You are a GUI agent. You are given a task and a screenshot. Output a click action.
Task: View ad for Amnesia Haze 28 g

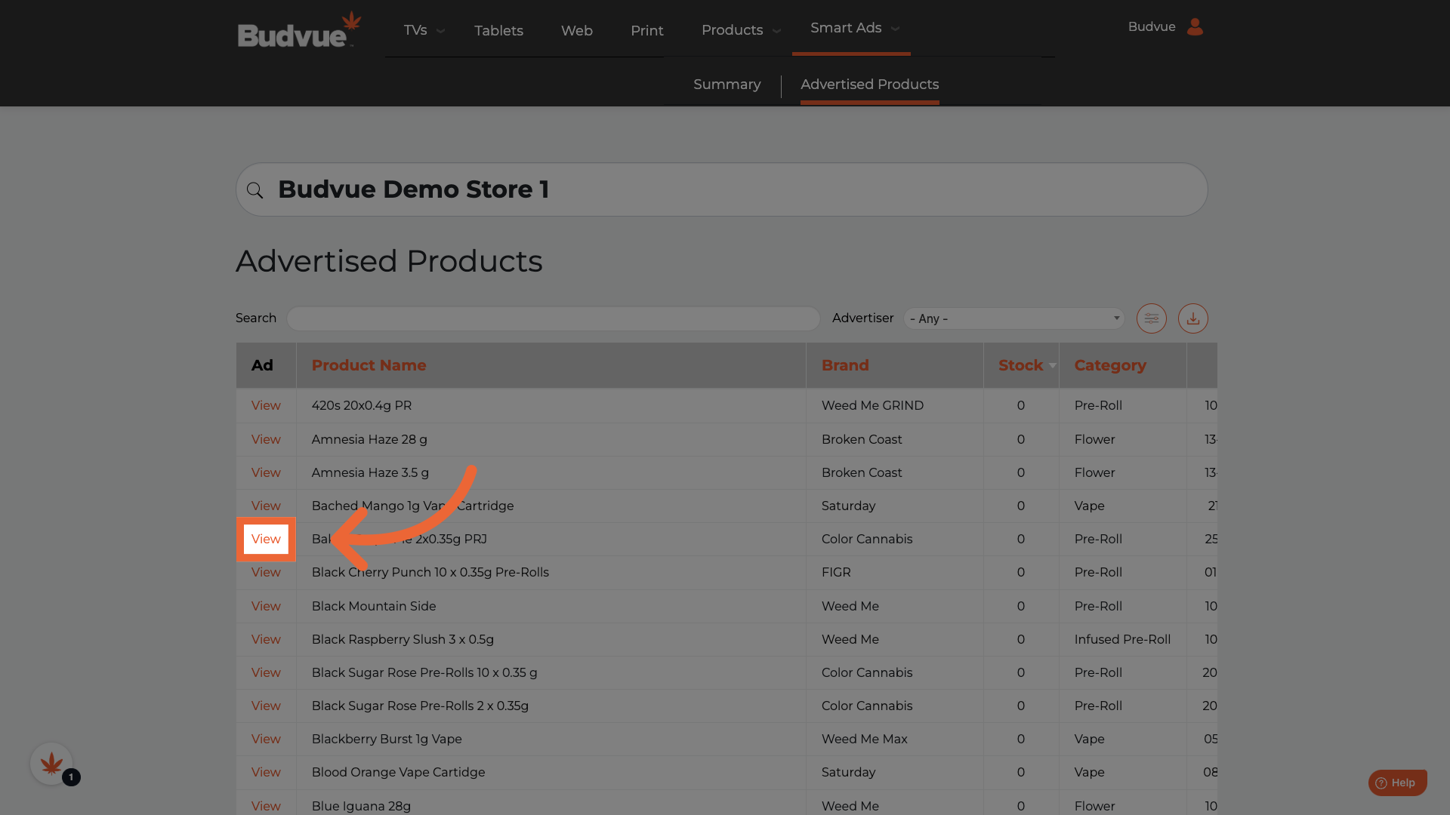[x=266, y=439]
